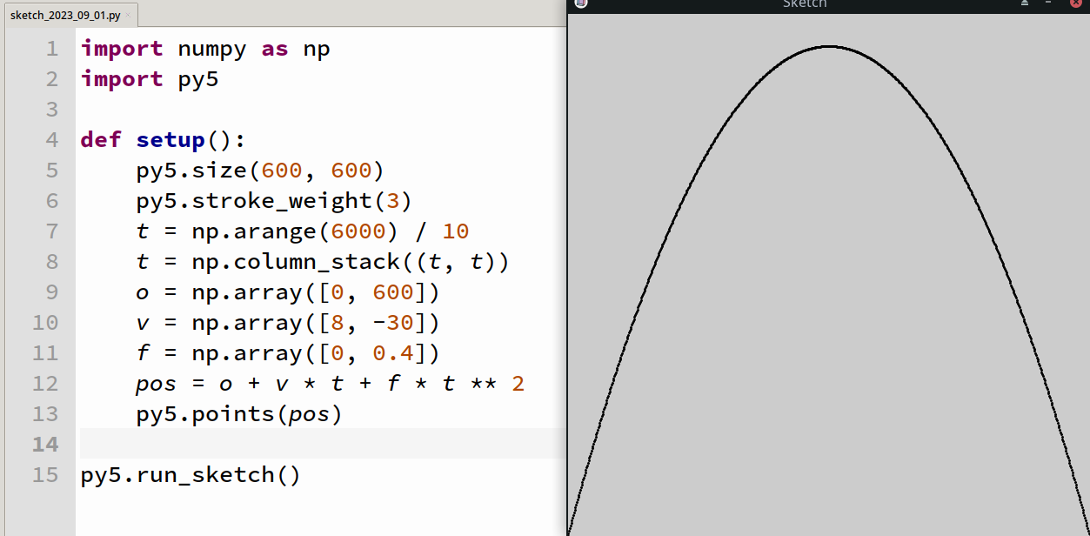Click the word numpy on line 1

[x=212, y=48]
